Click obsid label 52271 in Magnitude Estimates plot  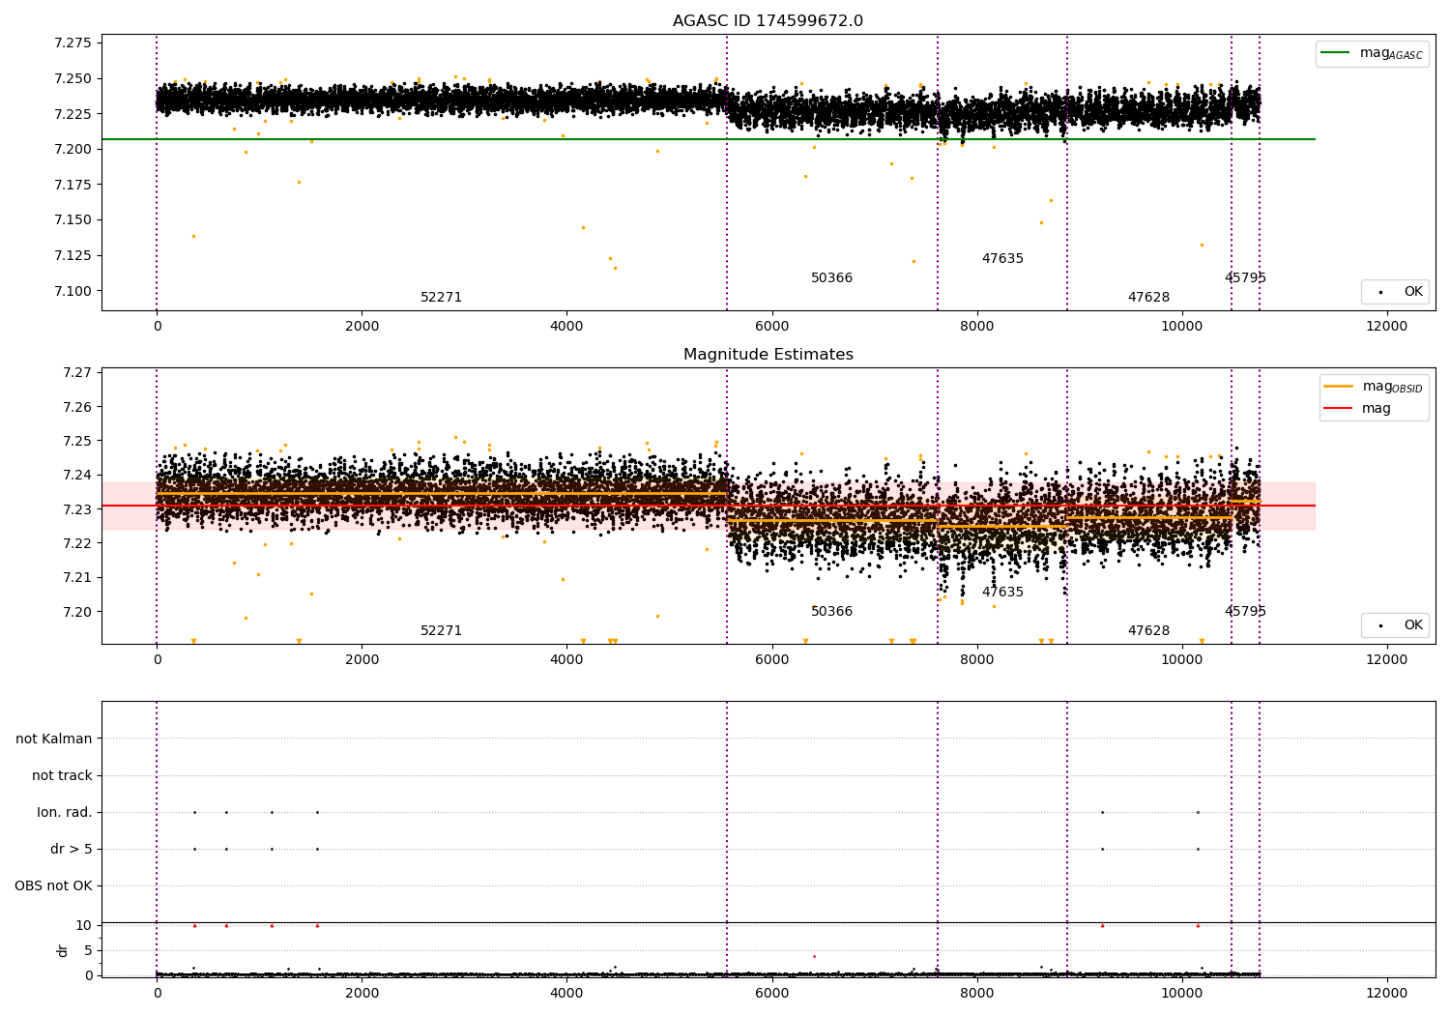click(441, 631)
